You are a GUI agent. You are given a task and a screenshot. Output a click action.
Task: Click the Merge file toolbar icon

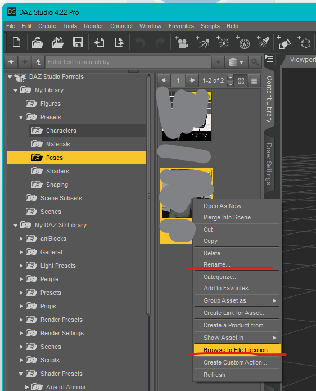[x=57, y=42]
